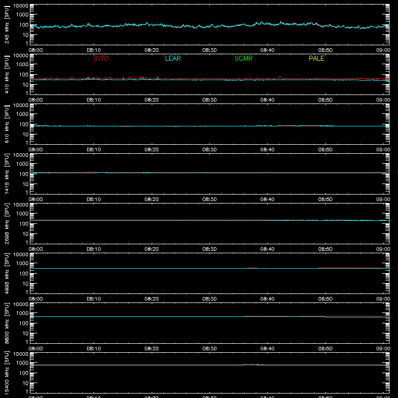Viewport: 398px width, 398px height.
Task: Click the 10000 y-tick of the 15400 MHz plot
Action: coord(21,354)
